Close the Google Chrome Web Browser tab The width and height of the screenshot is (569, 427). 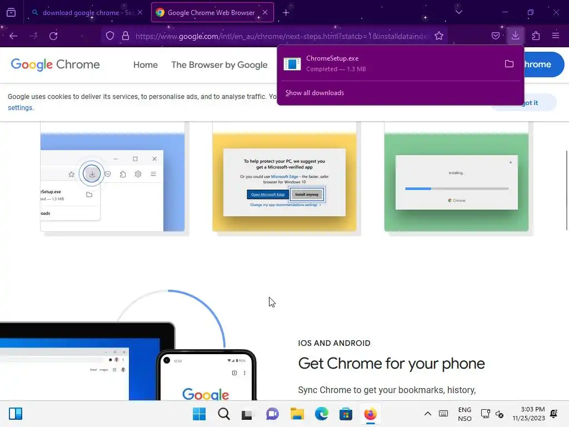[x=265, y=12]
